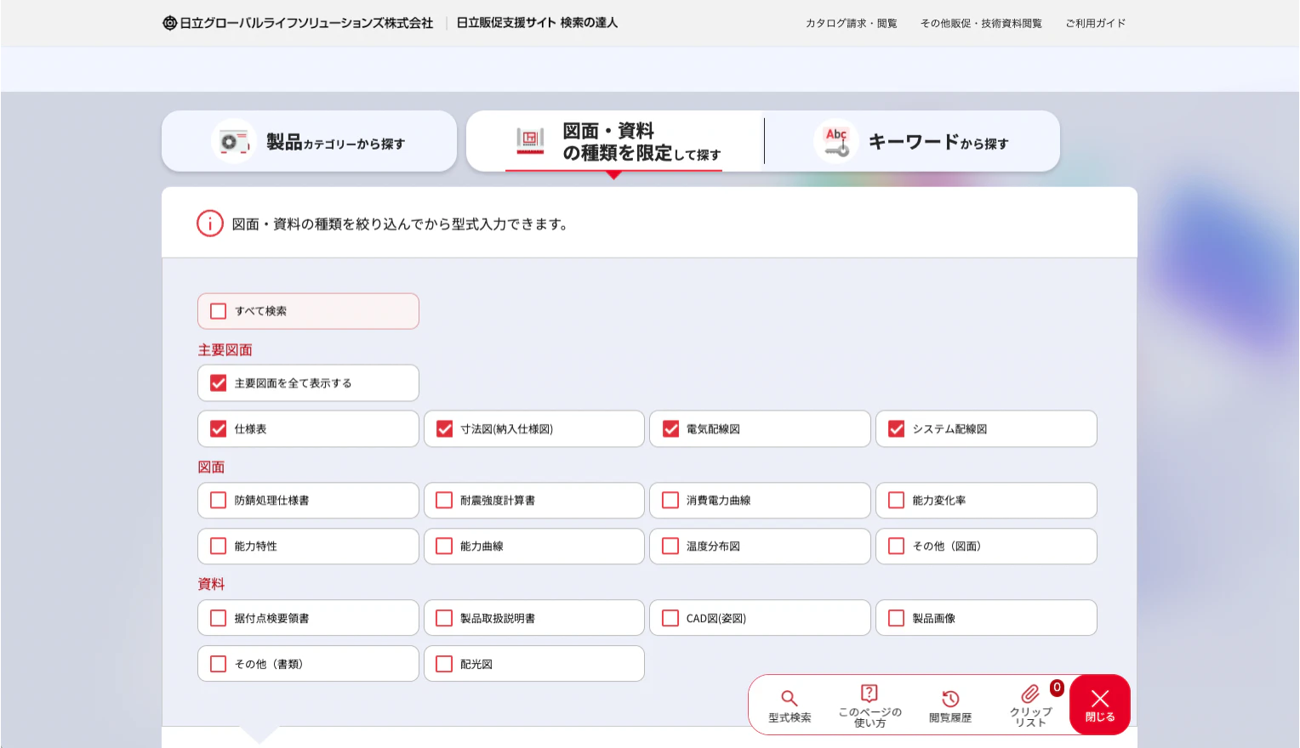Image resolution: width=1300 pixels, height=748 pixels.
Task: Click the Abc keyword search icon
Action: (836, 141)
